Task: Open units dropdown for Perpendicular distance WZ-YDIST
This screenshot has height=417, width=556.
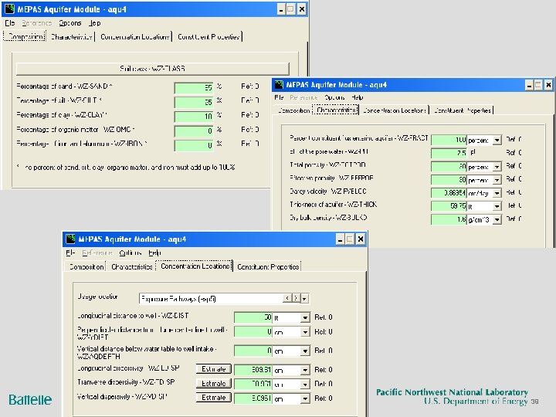Action: [305, 332]
